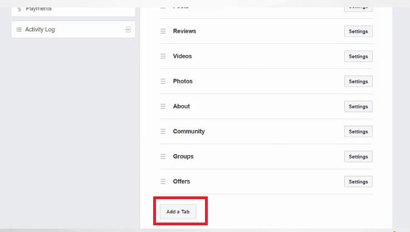Click the drag handle icon beside Photos

(163, 81)
